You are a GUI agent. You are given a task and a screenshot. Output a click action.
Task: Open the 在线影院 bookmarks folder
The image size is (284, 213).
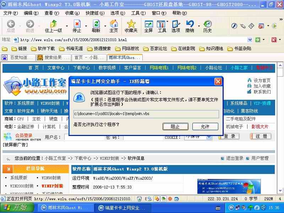tap(183, 49)
